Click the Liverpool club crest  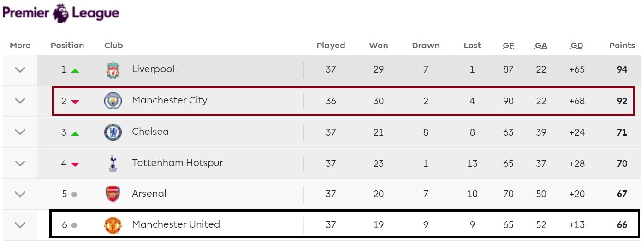(x=113, y=70)
